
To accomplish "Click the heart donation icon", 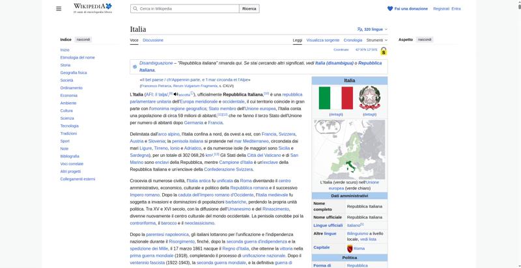I will click(x=390, y=8).
